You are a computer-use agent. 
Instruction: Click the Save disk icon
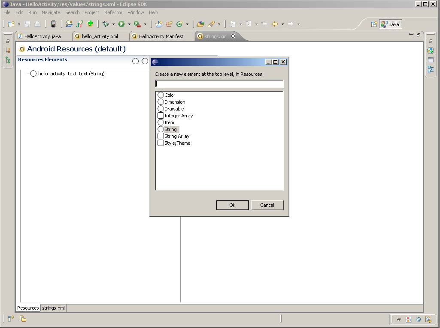27,24
